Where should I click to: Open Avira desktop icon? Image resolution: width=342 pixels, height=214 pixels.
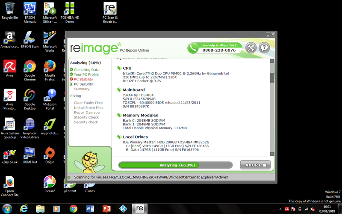[x=9, y=68]
